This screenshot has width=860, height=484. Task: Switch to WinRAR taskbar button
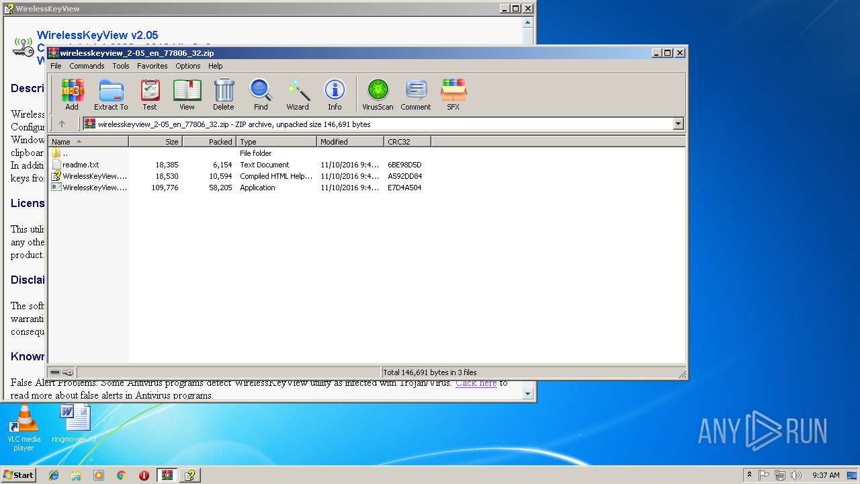(167, 475)
